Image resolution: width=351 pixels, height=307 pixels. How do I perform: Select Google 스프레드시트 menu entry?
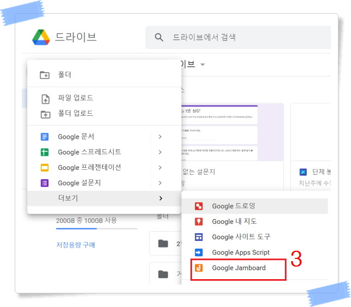tap(104, 152)
